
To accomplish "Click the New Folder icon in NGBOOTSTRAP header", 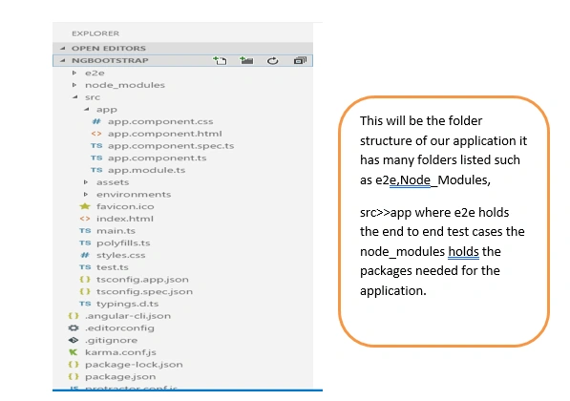I will [246, 61].
